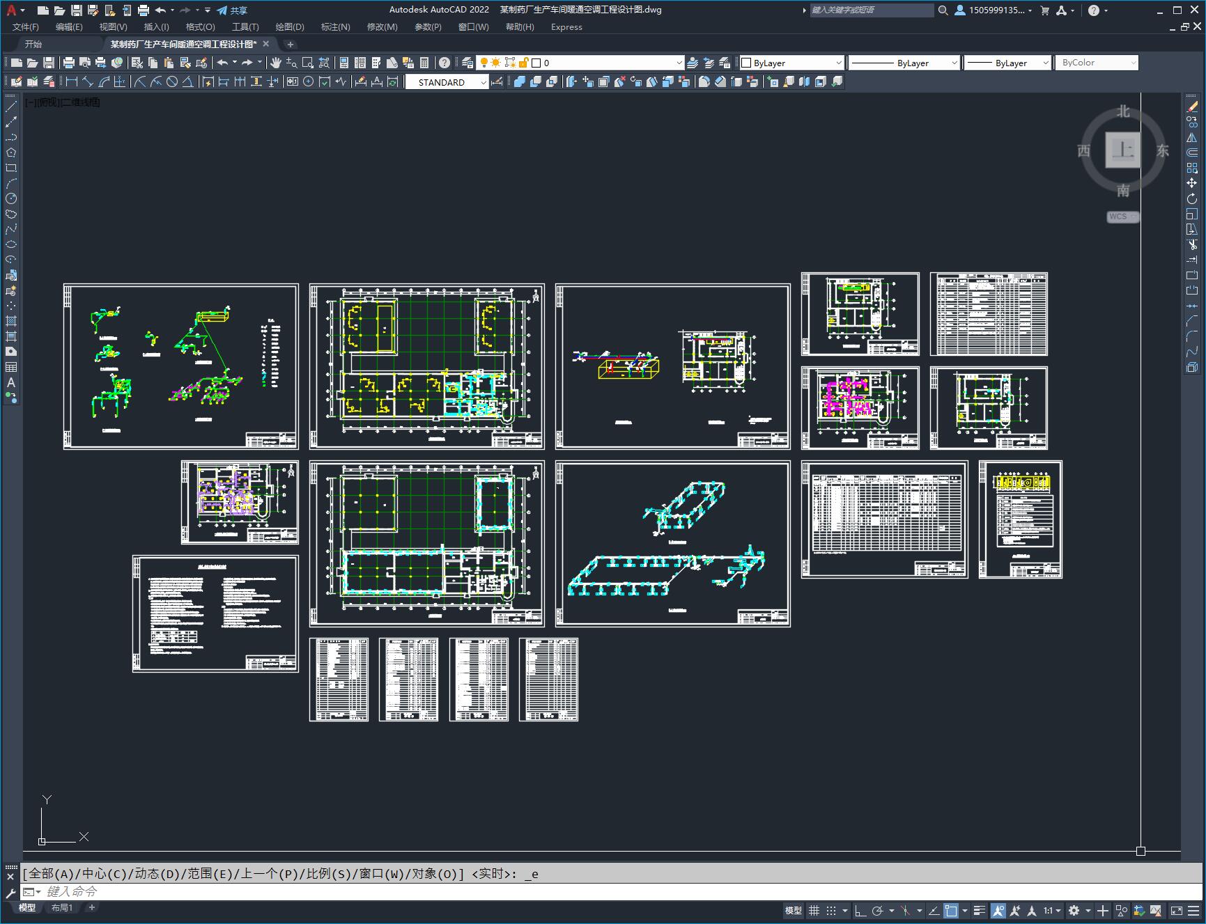Select the Rotate tool in Modify toolbar
This screenshot has height=924, width=1206.
1192,198
